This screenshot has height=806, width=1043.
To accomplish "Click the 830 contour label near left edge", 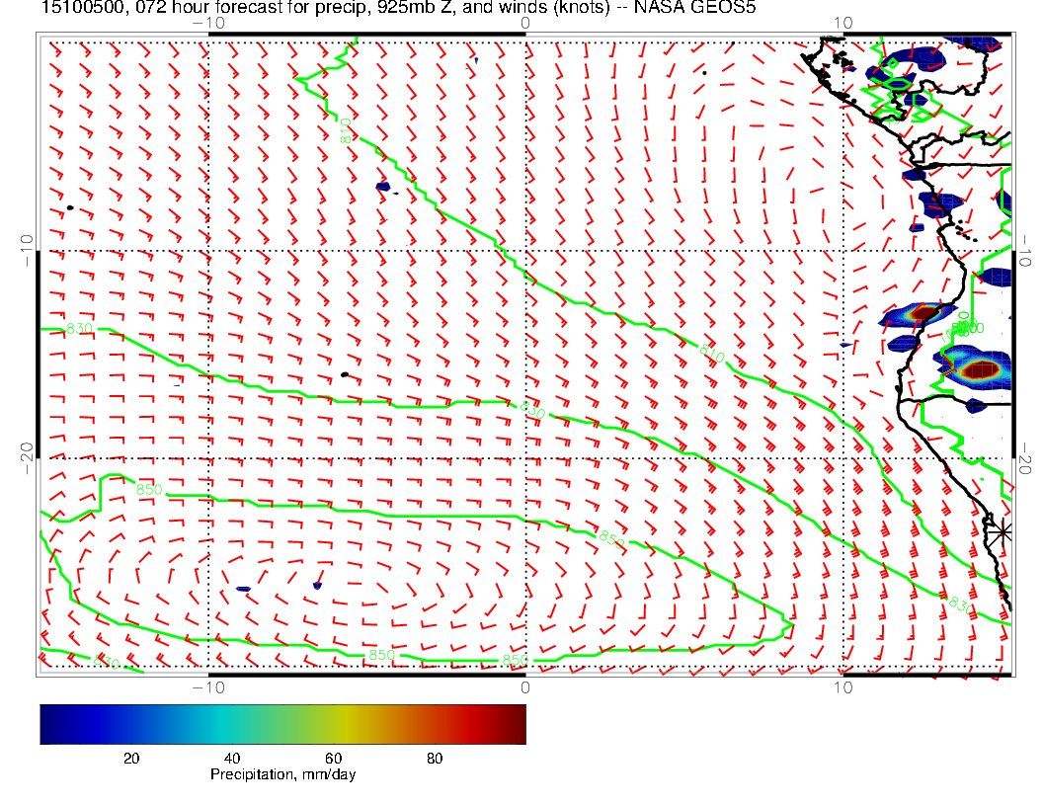I will (x=79, y=328).
